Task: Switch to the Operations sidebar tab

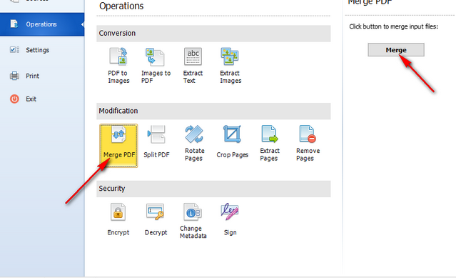Action: tap(42, 24)
